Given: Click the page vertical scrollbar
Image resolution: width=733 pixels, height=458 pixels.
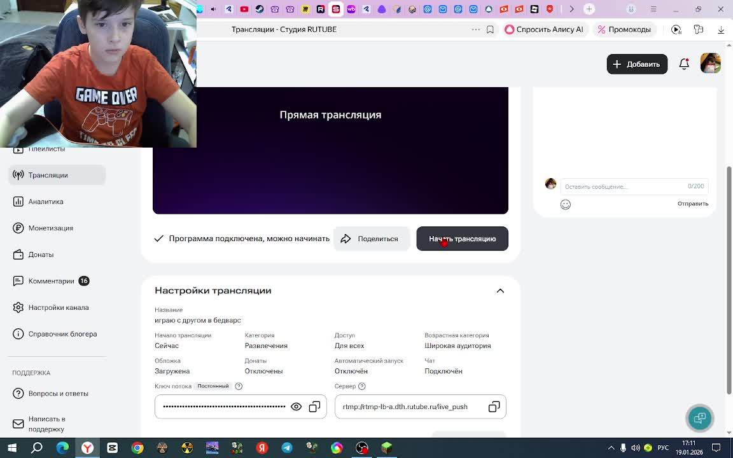Looking at the screenshot, I should pos(729,281).
